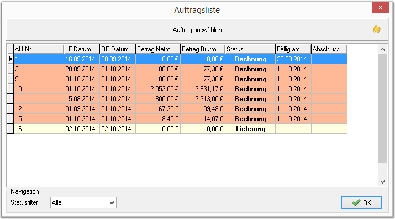Screen dimensions: 395x219
Task: Click LF Datum 16.09.2014 of order 1
Action: 82,59
